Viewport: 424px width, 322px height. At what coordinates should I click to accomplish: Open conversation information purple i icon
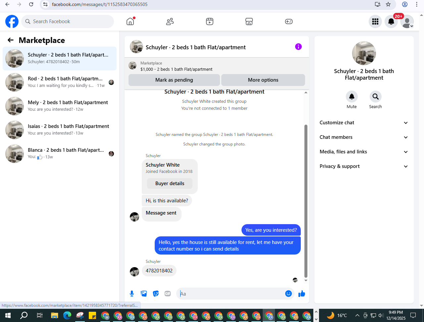298,47
